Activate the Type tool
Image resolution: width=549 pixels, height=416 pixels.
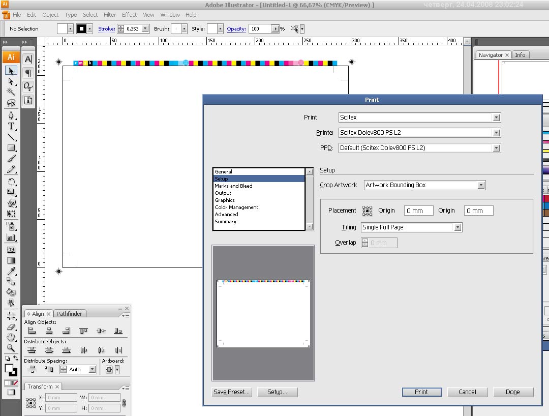click(x=11, y=126)
